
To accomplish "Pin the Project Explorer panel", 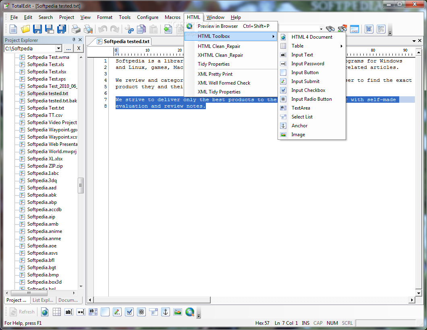I will (x=74, y=40).
